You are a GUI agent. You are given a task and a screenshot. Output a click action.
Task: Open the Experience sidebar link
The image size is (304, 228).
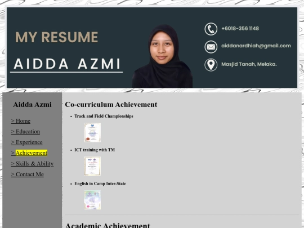point(27,142)
